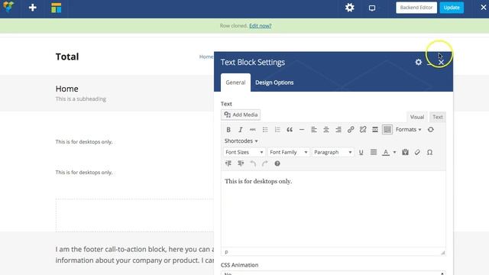Viewport: 489px width, 275px height.
Task: Justify the text alignment
Action: click(x=374, y=152)
